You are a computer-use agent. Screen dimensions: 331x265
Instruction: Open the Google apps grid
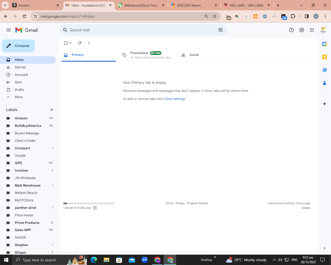tap(312, 30)
